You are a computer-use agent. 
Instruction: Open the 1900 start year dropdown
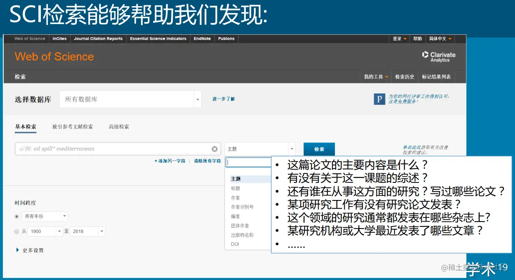click(x=45, y=231)
